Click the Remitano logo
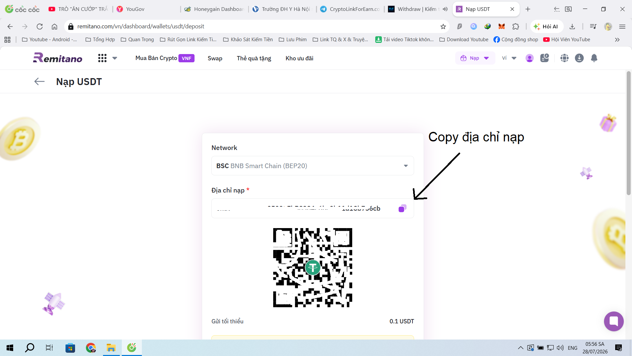Screen dimensions: 632x356 58,58
